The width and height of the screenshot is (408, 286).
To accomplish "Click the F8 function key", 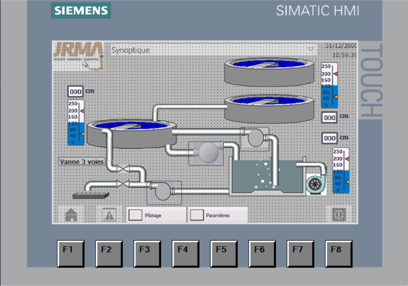I will (x=339, y=254).
